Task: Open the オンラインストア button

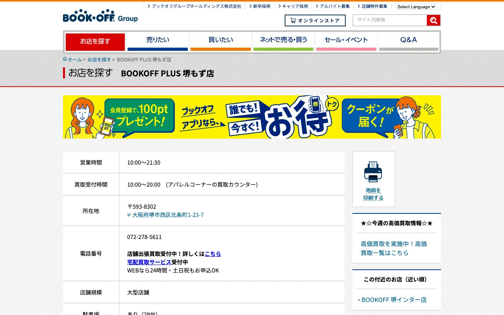Action: (x=315, y=20)
